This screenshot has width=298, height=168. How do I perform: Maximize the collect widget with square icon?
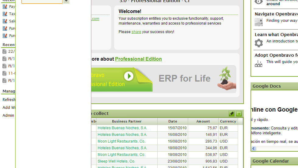239,114
